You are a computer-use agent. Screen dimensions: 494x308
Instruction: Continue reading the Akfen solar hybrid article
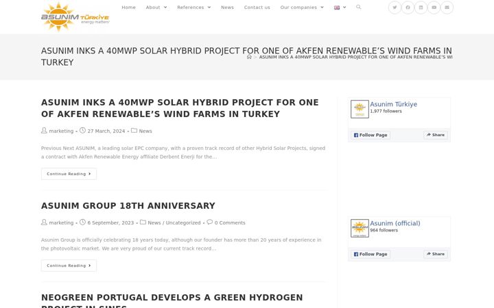[69, 174]
